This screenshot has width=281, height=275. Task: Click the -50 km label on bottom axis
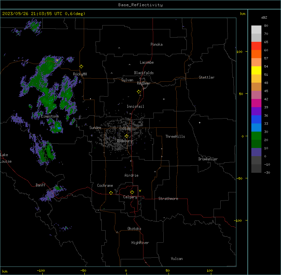point(83,270)
